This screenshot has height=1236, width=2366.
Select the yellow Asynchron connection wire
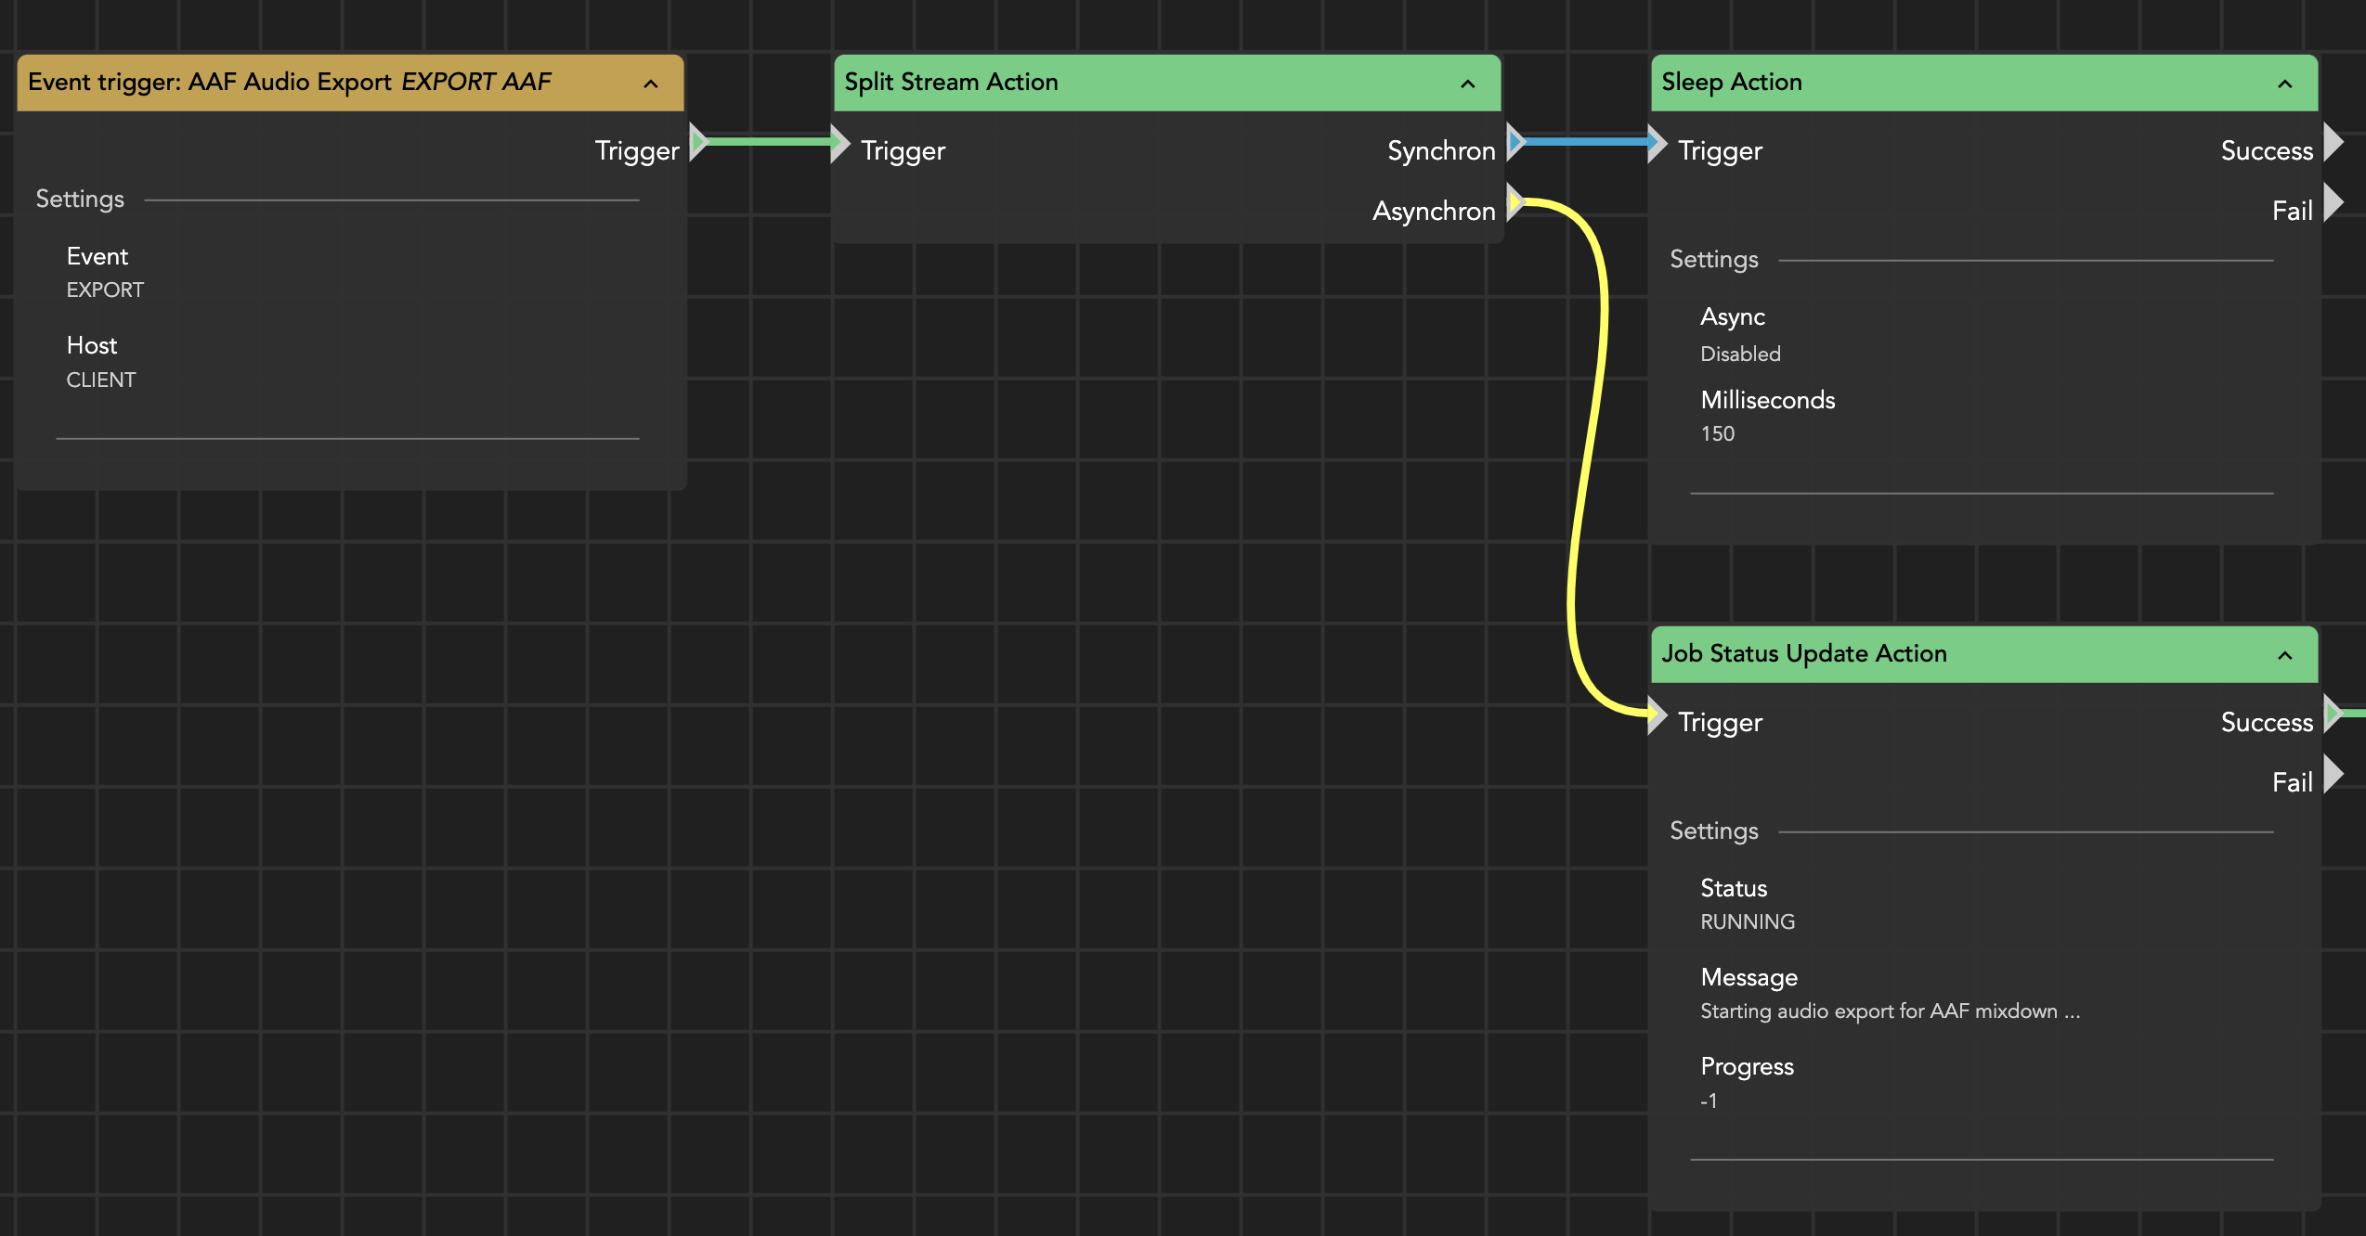point(1586,464)
